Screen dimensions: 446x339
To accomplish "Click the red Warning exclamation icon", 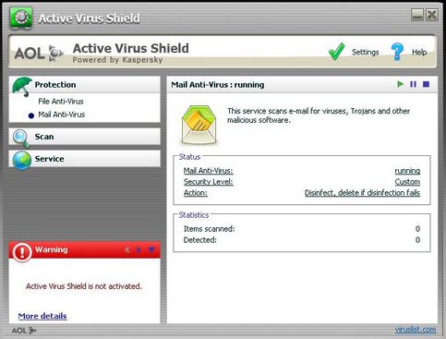I will click(x=22, y=252).
